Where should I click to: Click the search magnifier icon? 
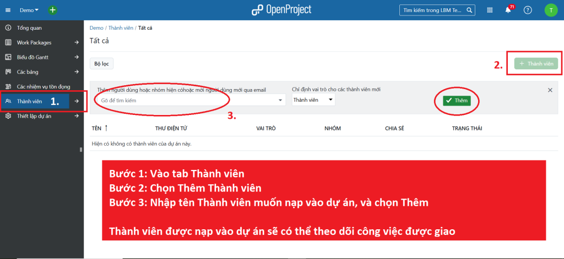point(469,10)
